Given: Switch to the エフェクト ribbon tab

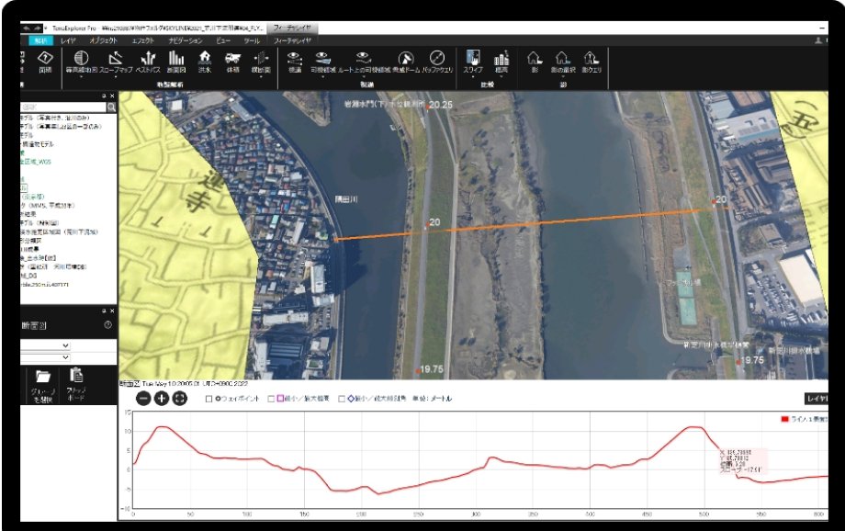Looking at the screenshot, I should pyautogui.click(x=143, y=40).
